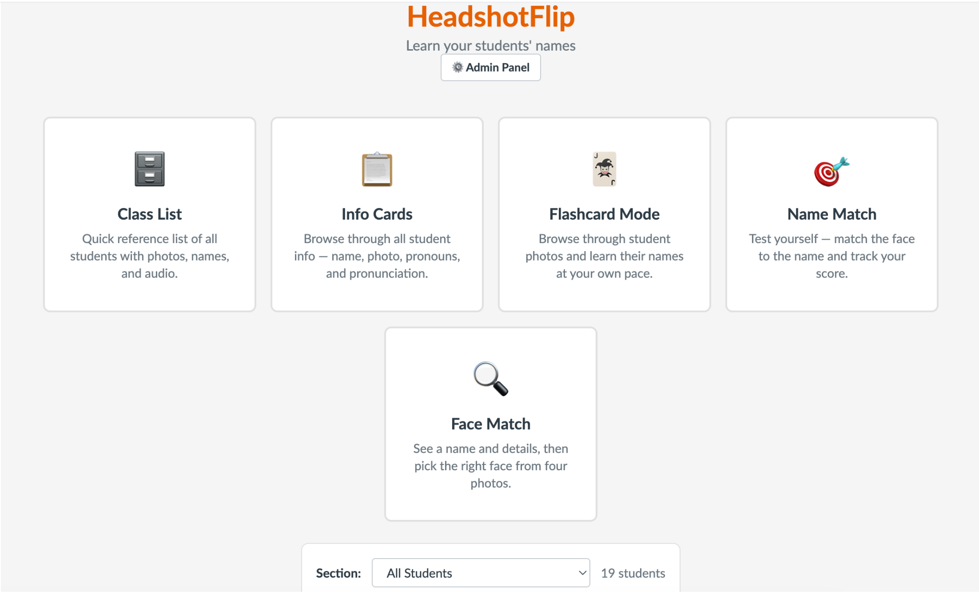Expand the Section dropdown showing All Students

(481, 573)
